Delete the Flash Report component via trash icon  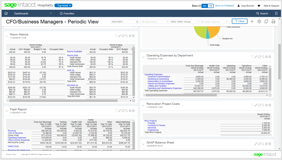click(133, 111)
